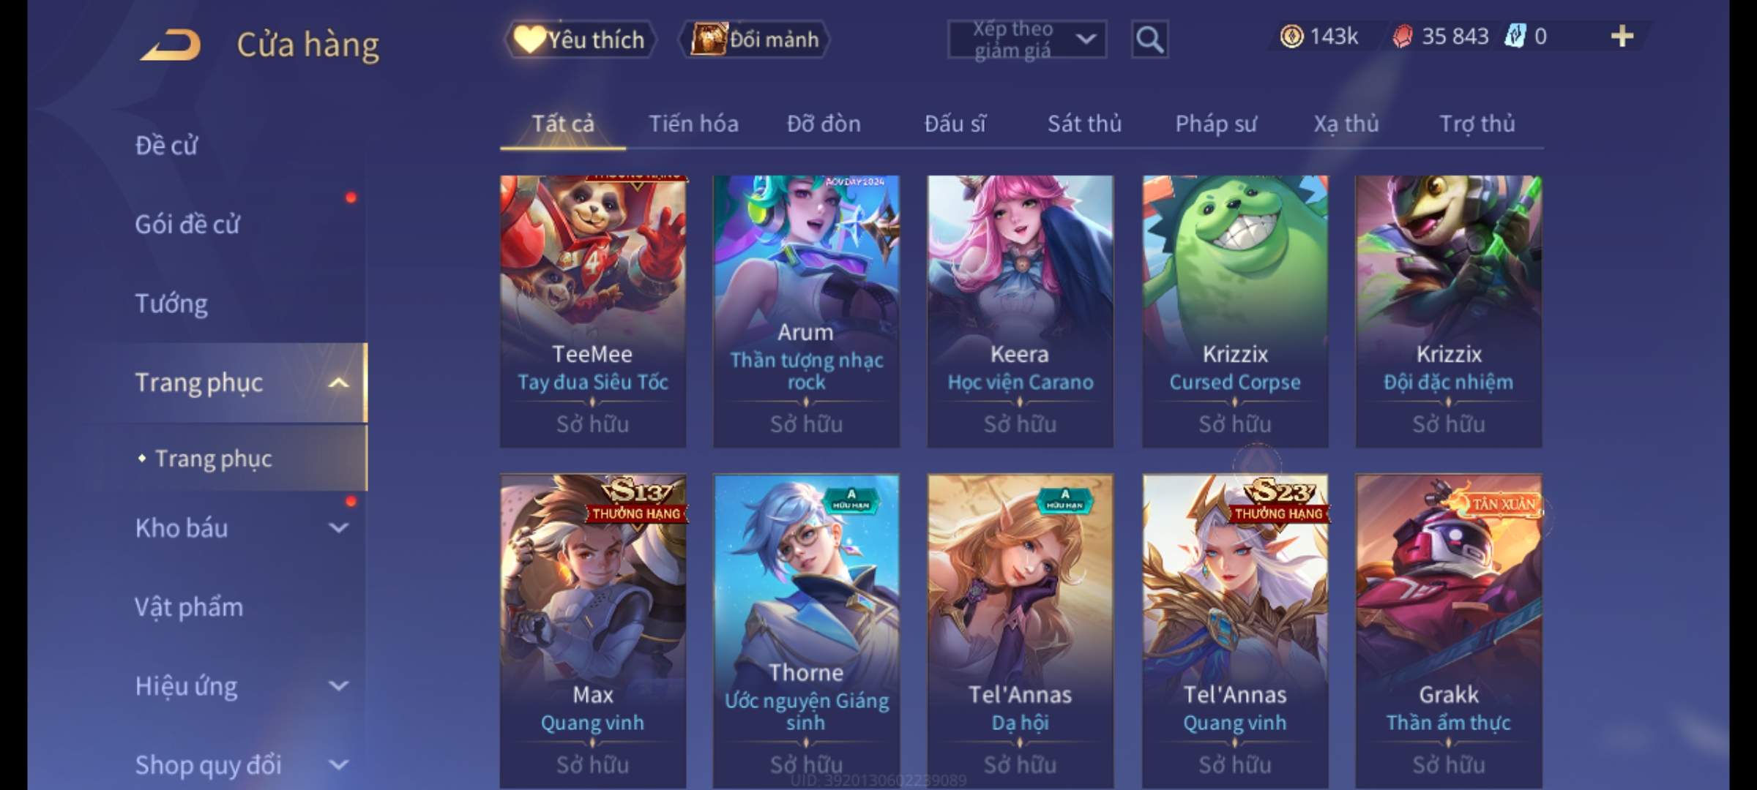The width and height of the screenshot is (1757, 790).
Task: Expand the Kho báu sidebar section
Action: coord(338,527)
